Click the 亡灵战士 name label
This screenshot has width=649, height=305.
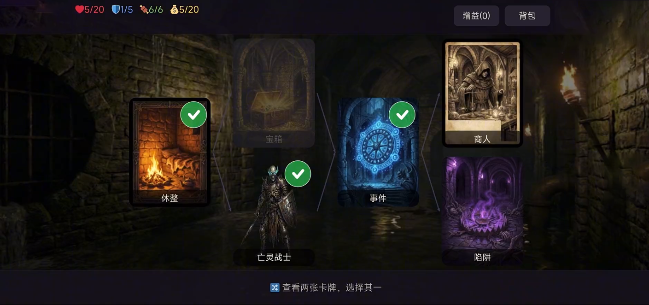pos(274,257)
